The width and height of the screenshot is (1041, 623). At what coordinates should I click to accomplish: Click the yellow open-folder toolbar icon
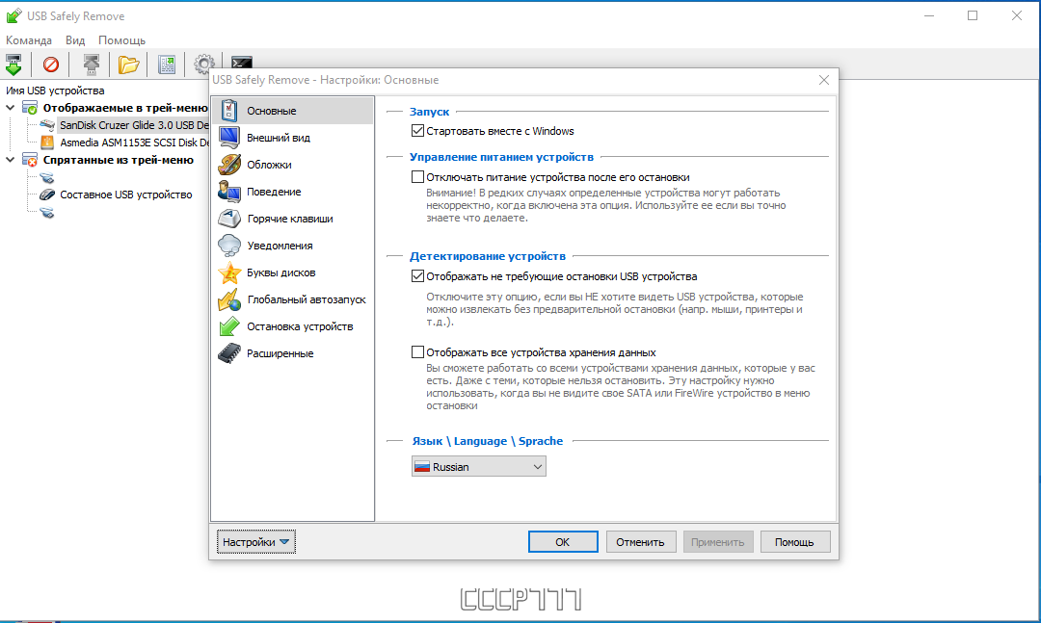[x=128, y=65]
